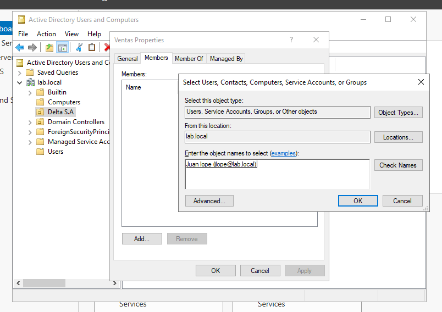
Task: Expand the Builtin folder node
Action: (x=30, y=92)
